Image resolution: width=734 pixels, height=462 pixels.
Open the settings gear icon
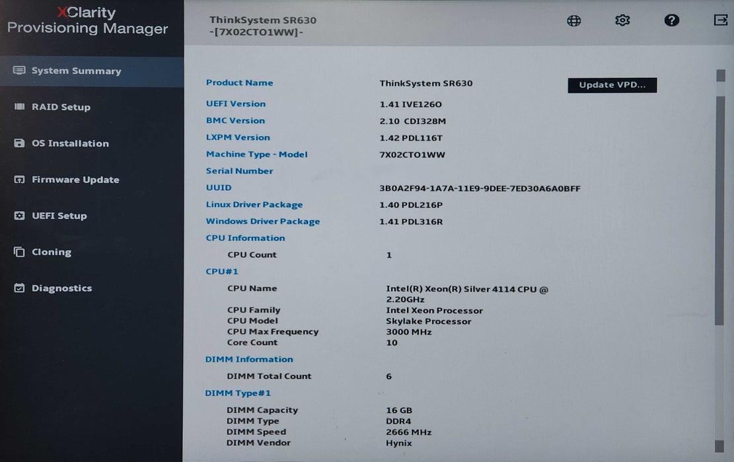click(622, 20)
